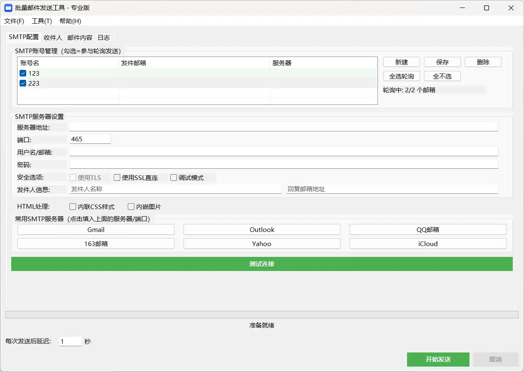Fill in Yahoo SMTP preset
The image size is (524, 372).
(262, 244)
